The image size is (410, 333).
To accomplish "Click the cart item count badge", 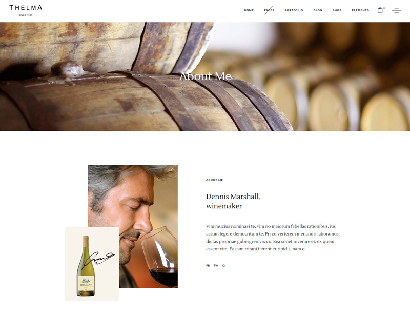I will (x=384, y=8).
